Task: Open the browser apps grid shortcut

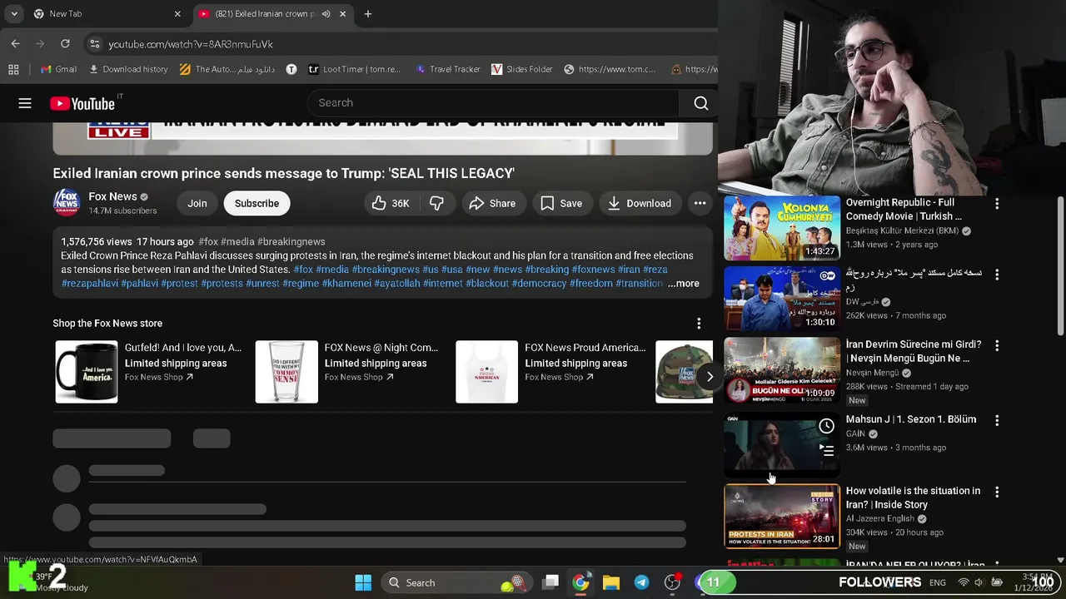Action: click(13, 69)
